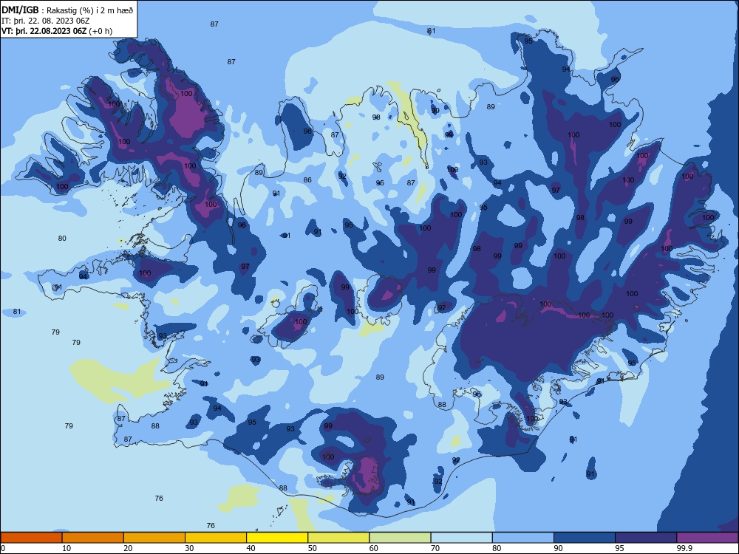Click the '40' tick label on the legend

pos(251,548)
